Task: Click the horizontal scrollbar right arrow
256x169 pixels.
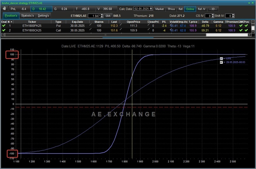Action: pos(249,35)
